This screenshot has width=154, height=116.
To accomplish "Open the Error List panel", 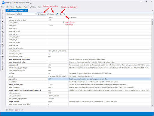I will [x=19, y=110].
